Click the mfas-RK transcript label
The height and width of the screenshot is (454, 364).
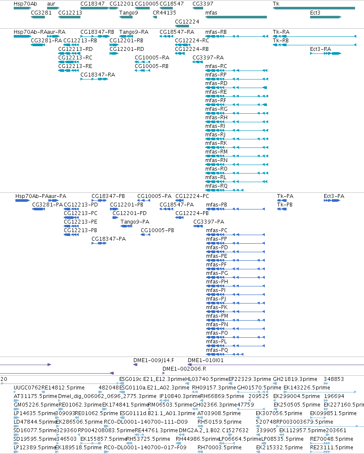(216, 143)
